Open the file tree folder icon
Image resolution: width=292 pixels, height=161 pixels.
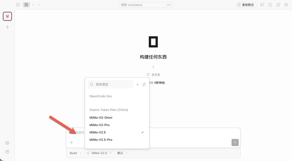(286, 5)
